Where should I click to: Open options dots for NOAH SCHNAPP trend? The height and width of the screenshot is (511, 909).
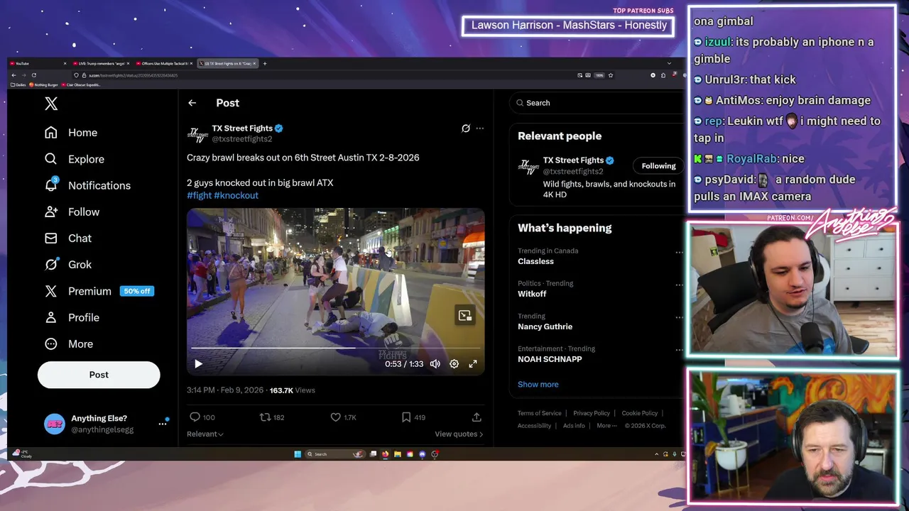(x=679, y=350)
